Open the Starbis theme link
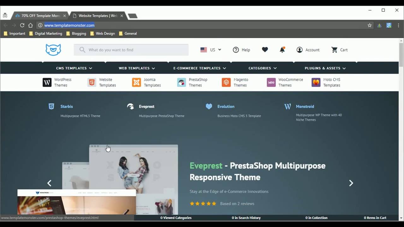 click(x=67, y=107)
